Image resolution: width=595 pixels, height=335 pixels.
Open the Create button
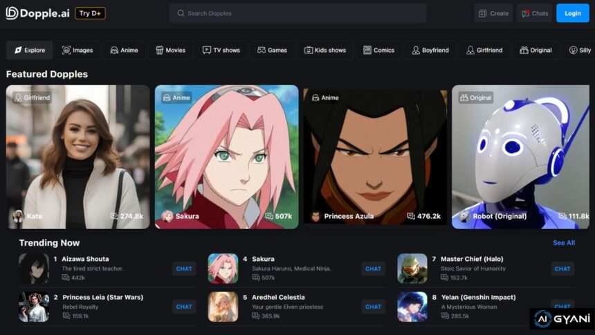pos(493,13)
